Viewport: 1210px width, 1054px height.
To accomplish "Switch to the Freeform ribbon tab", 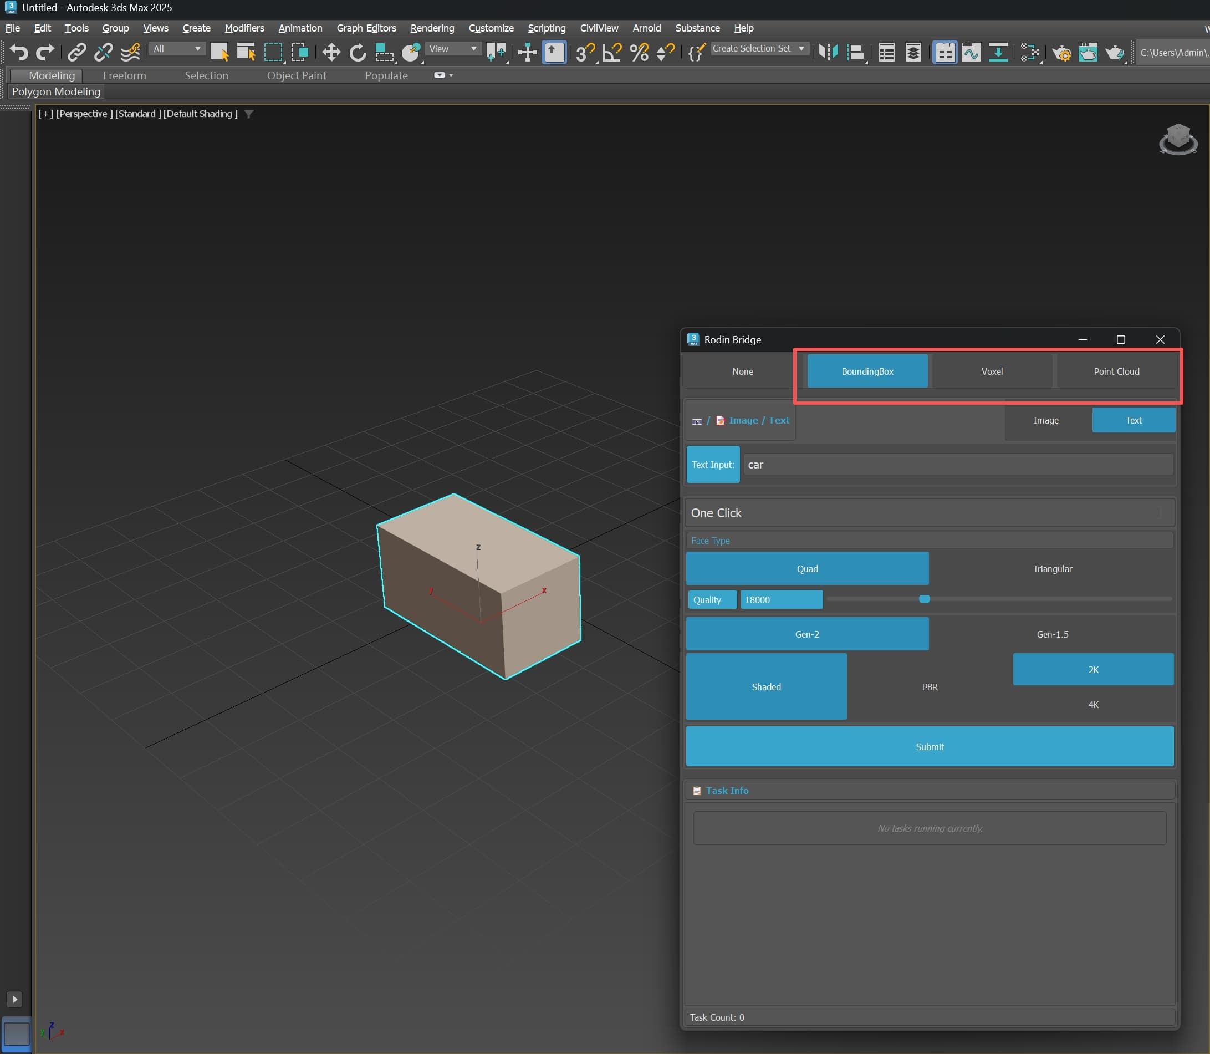I will (x=124, y=75).
